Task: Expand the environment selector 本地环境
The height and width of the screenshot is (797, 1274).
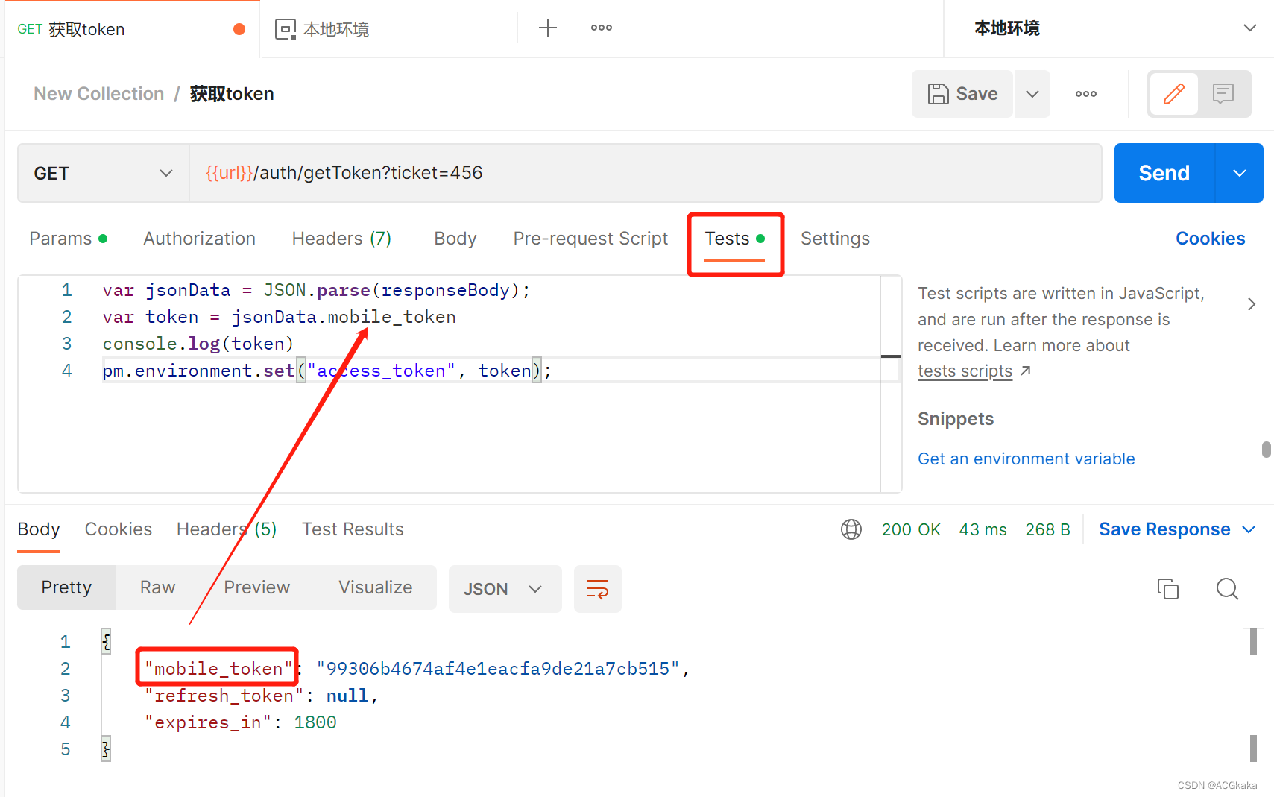Action: 1109,28
